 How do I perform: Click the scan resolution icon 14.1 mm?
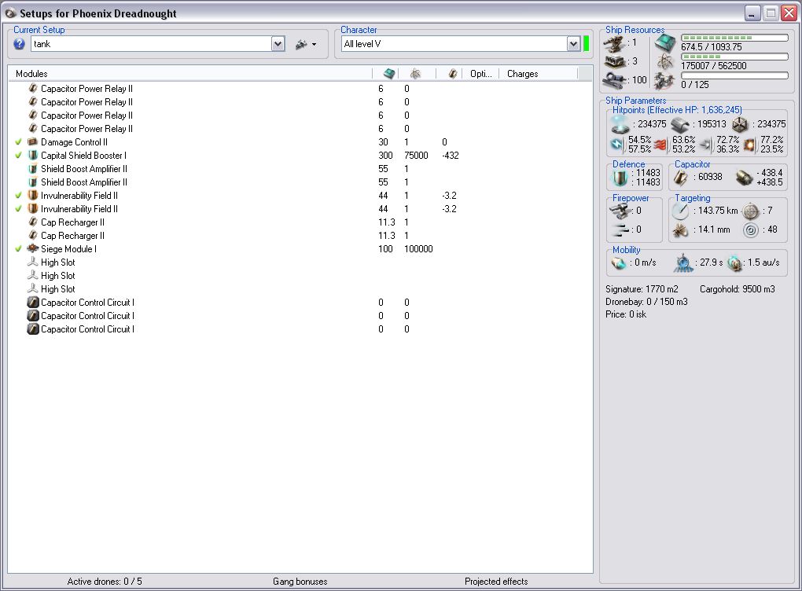pyautogui.click(x=680, y=230)
